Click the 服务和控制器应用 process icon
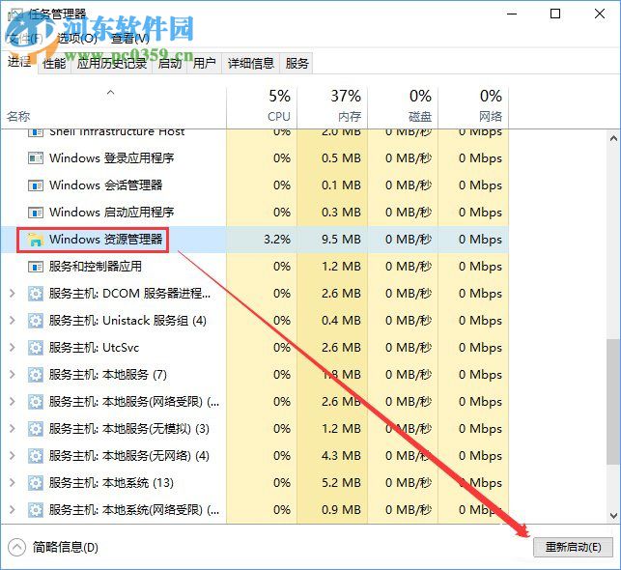Viewport: 621px width, 570px height. [36, 267]
